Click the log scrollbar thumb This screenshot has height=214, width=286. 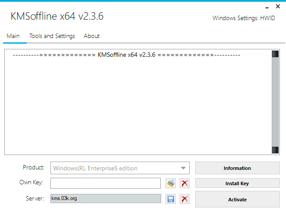pos(275,102)
